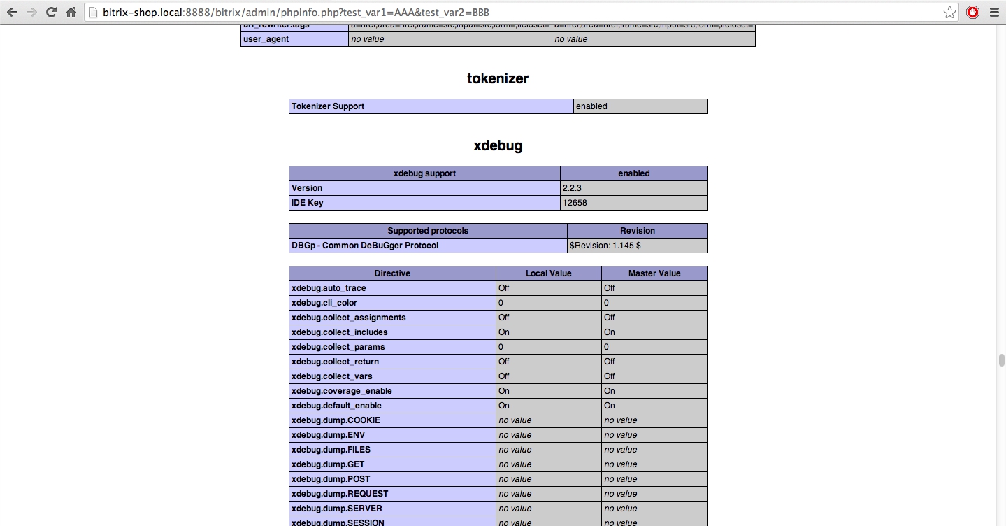
Task: Select the 'xdebug.collect_includes' directive
Action: pyautogui.click(x=392, y=332)
